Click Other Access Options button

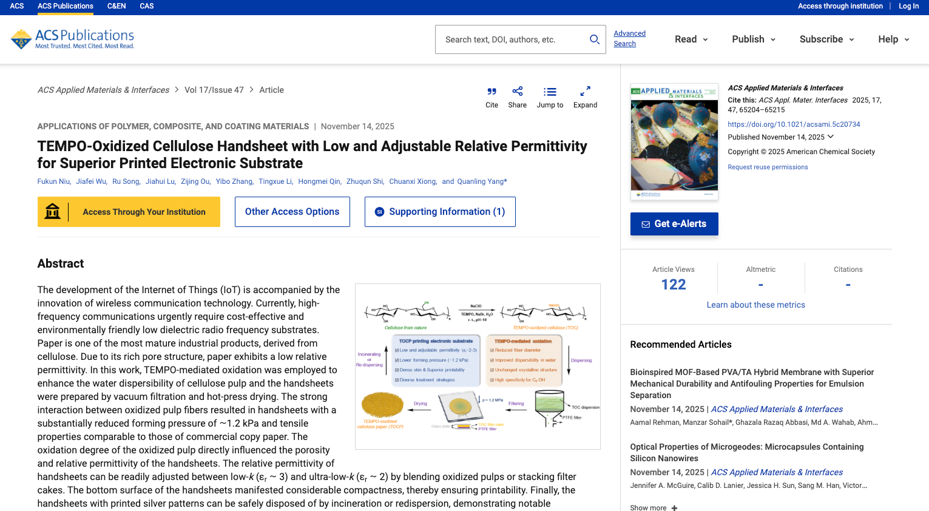tap(292, 212)
